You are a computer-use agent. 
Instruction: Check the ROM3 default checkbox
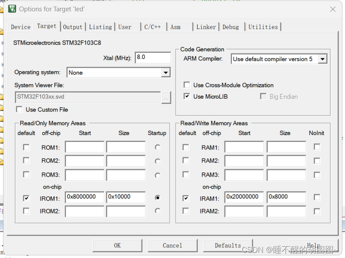coord(26,175)
